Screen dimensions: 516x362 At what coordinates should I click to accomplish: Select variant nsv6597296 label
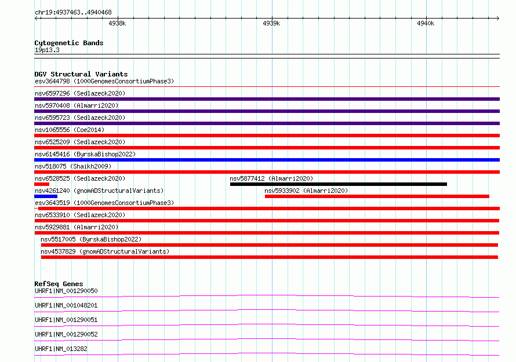[x=80, y=93]
